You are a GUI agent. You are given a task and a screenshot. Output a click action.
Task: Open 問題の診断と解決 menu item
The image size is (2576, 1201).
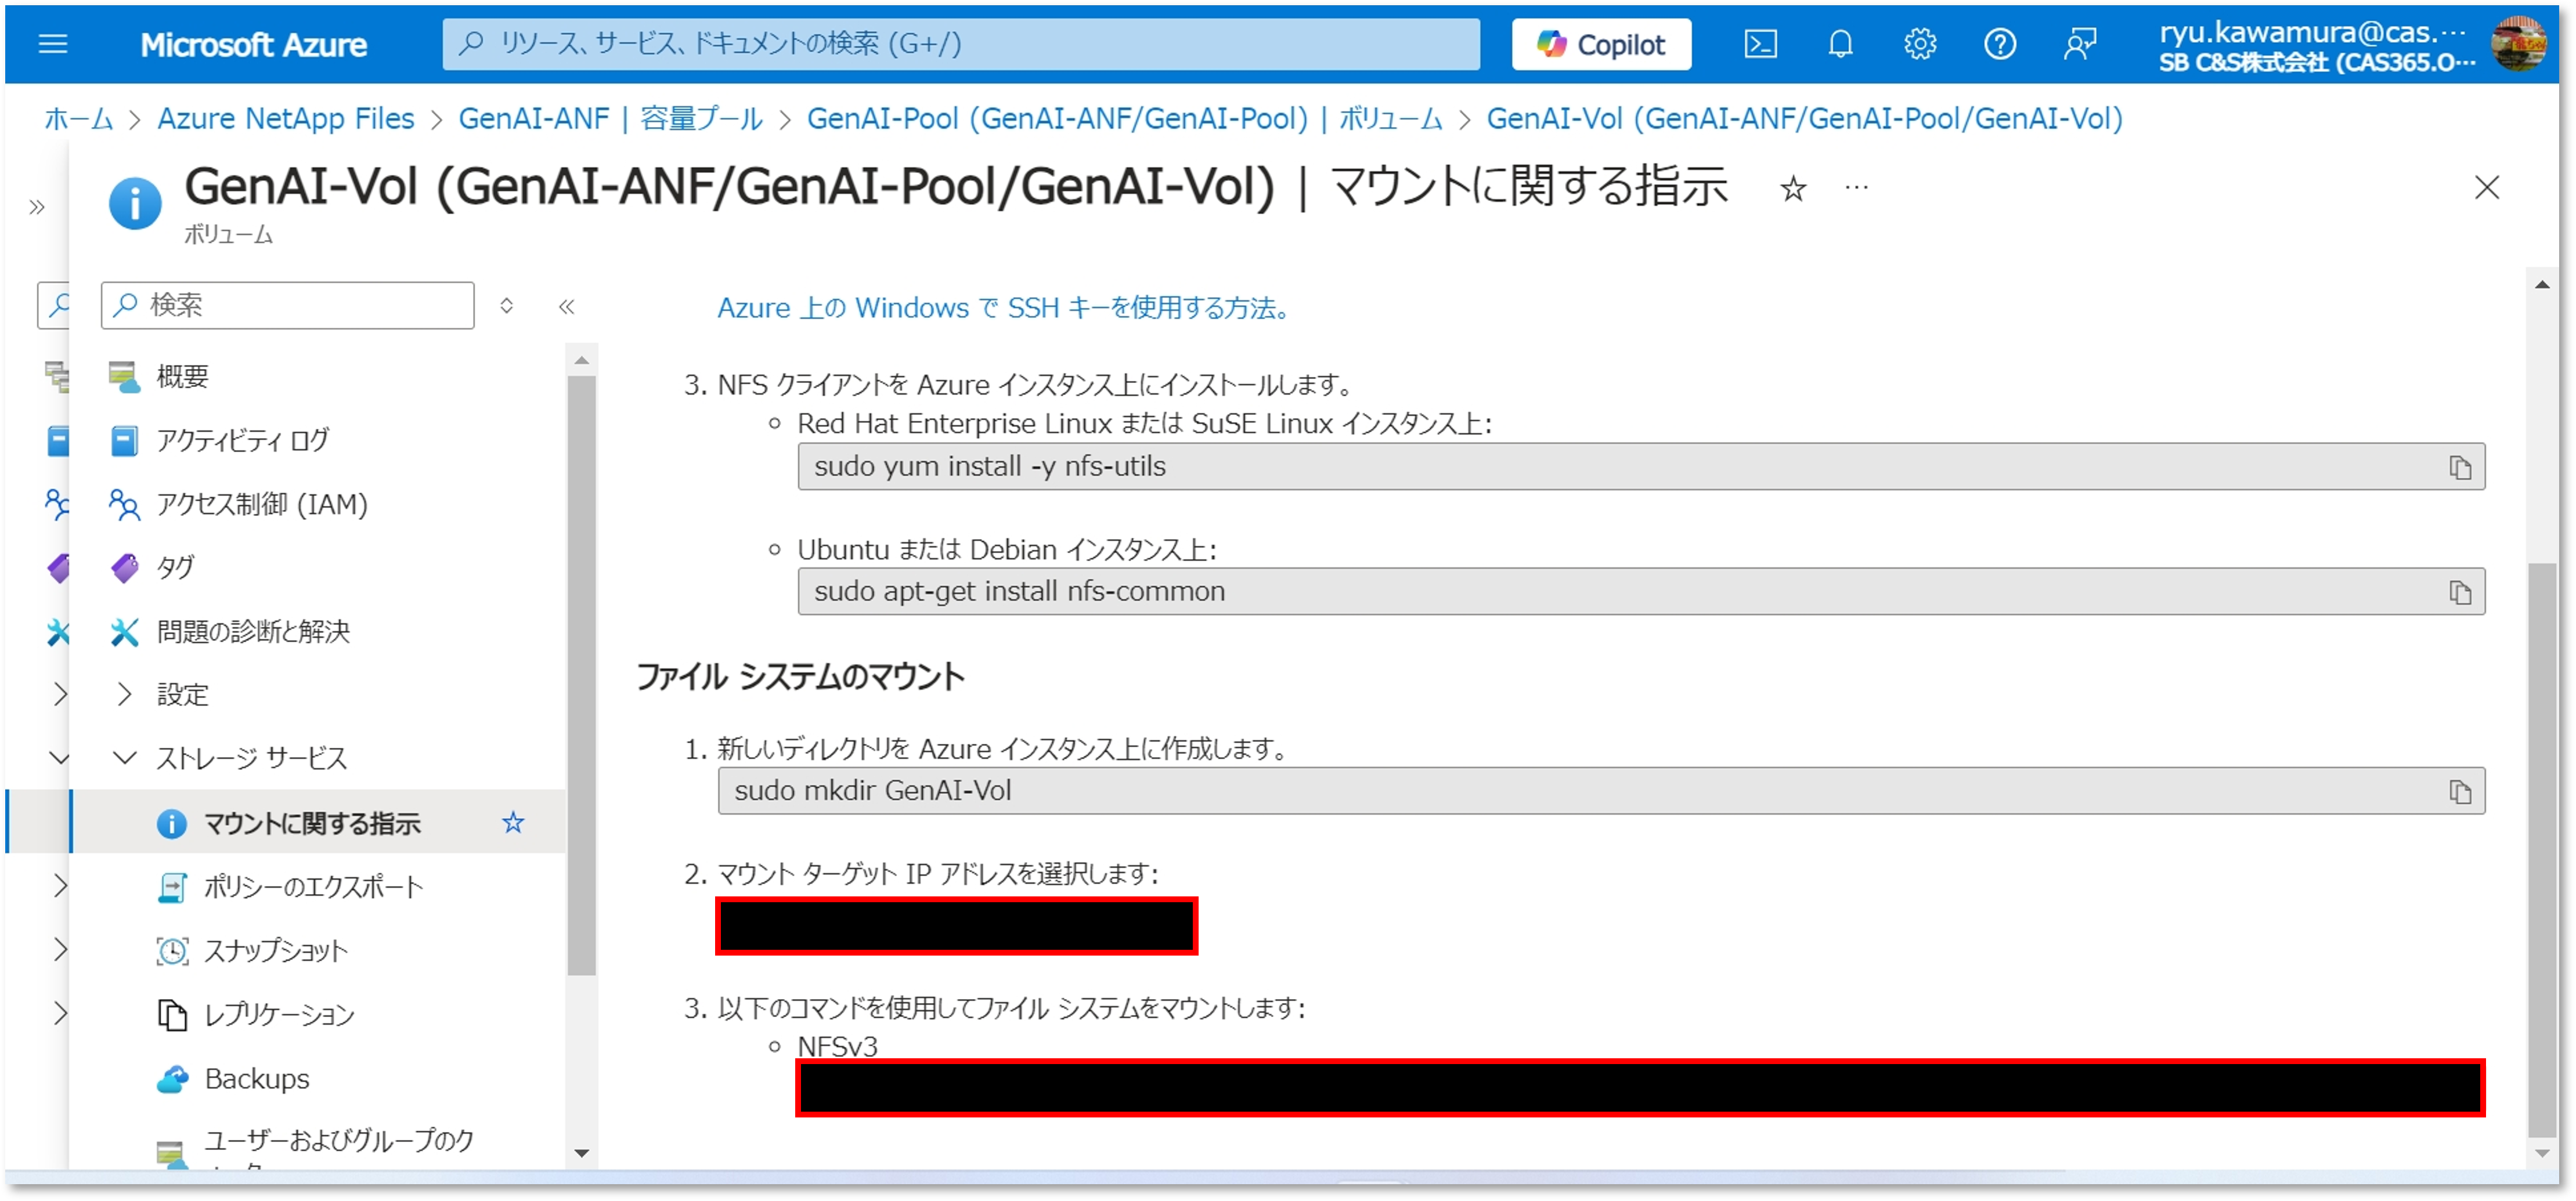click(253, 631)
